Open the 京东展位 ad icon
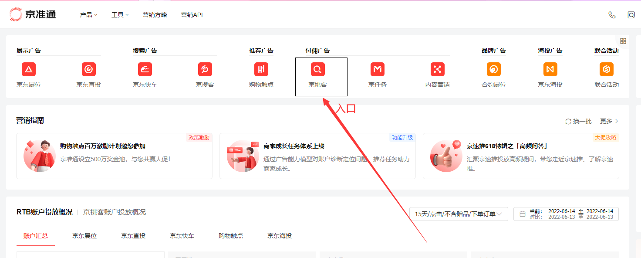 (x=29, y=69)
